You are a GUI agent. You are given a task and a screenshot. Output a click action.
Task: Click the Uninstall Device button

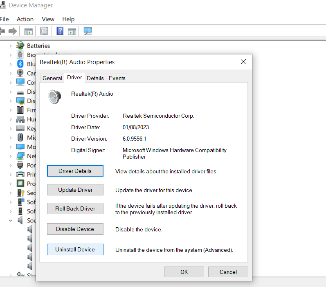tap(75, 249)
